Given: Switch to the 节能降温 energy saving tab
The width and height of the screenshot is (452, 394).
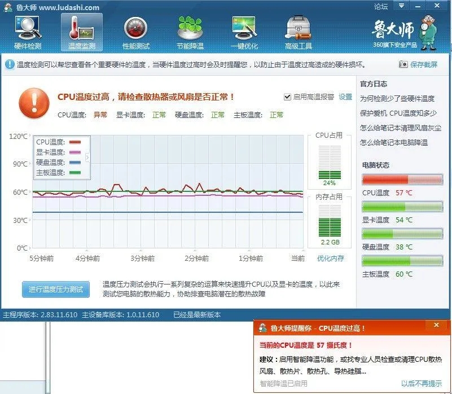Looking at the screenshot, I should [190, 33].
